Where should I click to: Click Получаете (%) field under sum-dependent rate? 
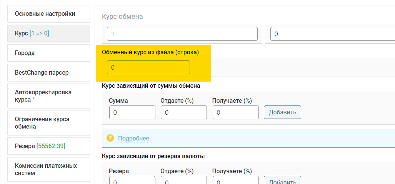tap(236, 112)
